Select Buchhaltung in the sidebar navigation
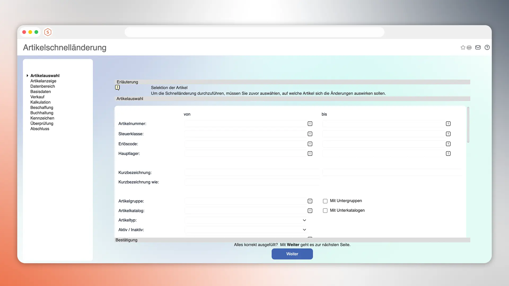Viewport: 509px width, 286px height. [42, 113]
